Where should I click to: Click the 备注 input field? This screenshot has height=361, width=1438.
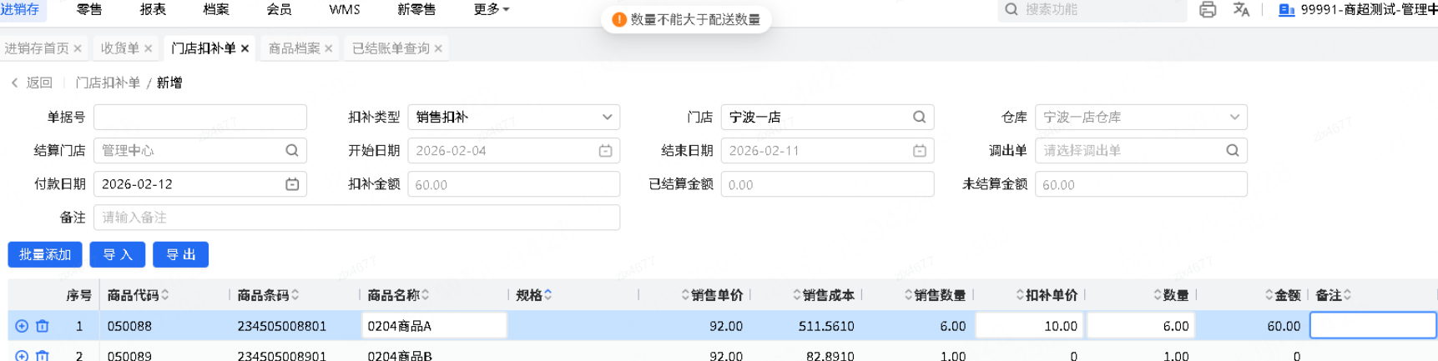click(x=356, y=218)
